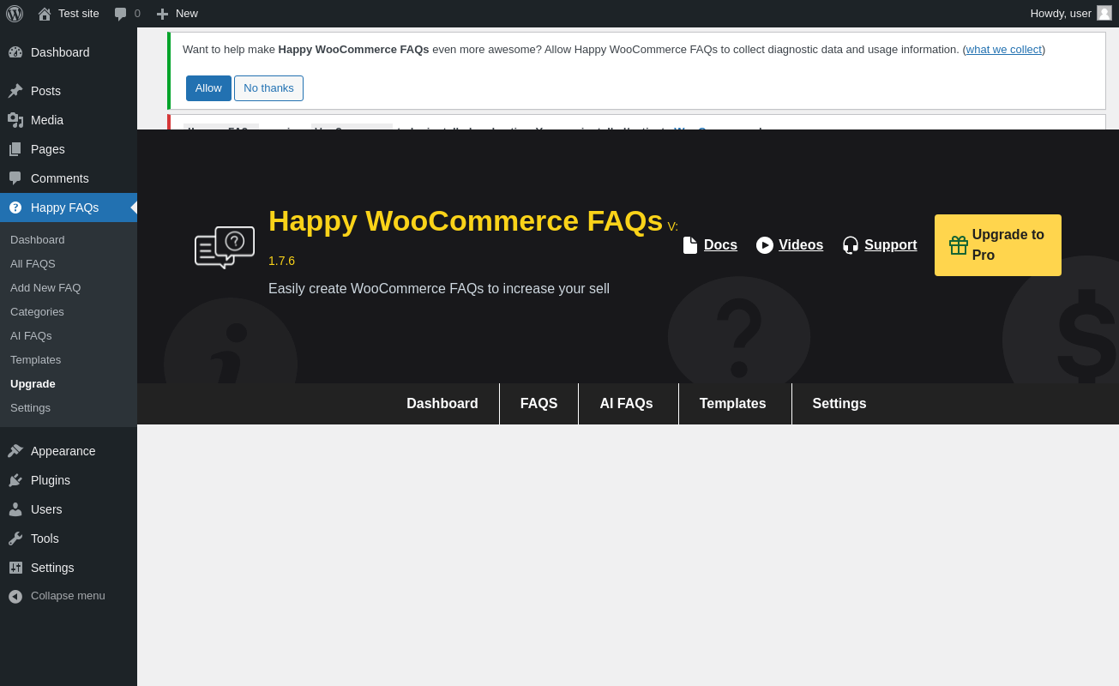Open Happy FAQs Dashboard submenu item

[x=38, y=240]
